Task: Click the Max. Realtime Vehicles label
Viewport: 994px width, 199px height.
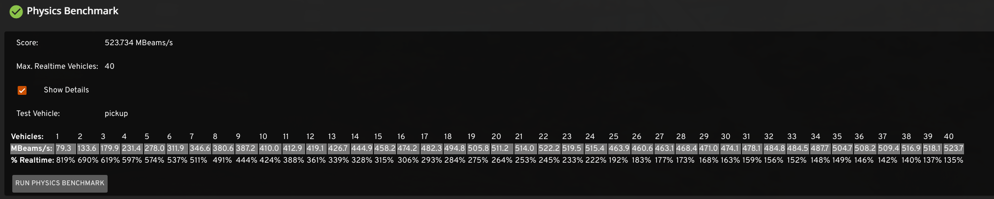Action: point(57,66)
